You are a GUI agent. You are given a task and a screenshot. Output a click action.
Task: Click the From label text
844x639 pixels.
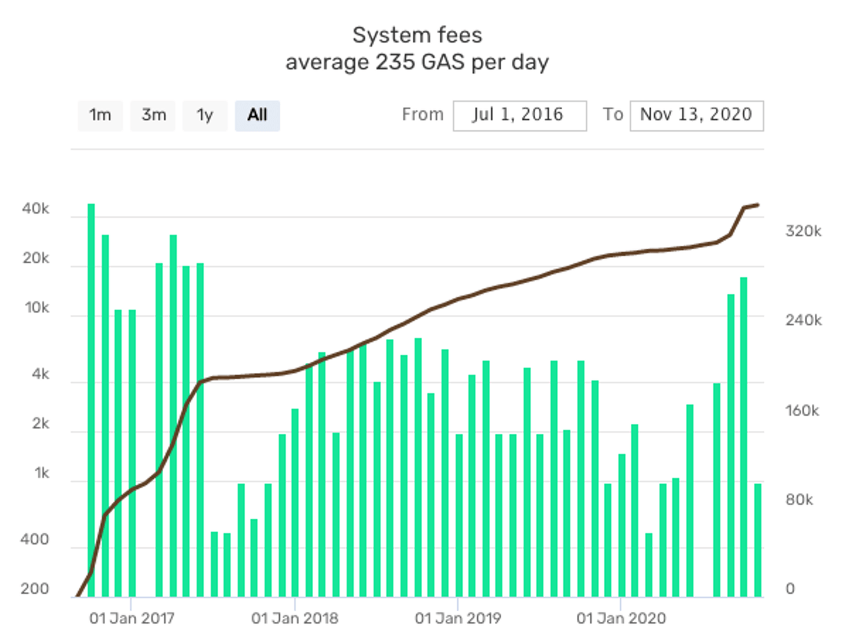click(x=423, y=115)
